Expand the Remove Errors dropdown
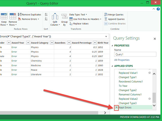Image resolution: width=162 pixels, height=121 pixels. (38, 19)
